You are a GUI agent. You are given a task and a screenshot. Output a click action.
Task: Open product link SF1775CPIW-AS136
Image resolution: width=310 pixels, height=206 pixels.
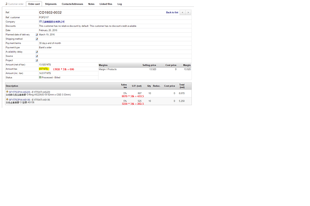18,100
